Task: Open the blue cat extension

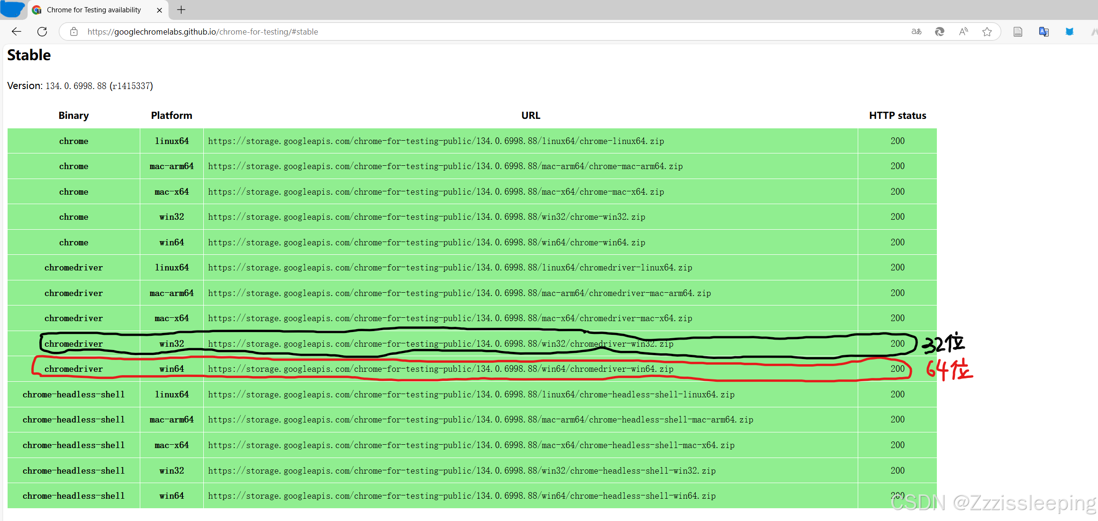Action: click(1069, 31)
